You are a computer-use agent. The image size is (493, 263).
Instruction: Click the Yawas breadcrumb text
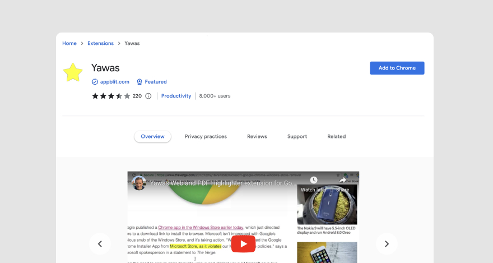(x=132, y=43)
